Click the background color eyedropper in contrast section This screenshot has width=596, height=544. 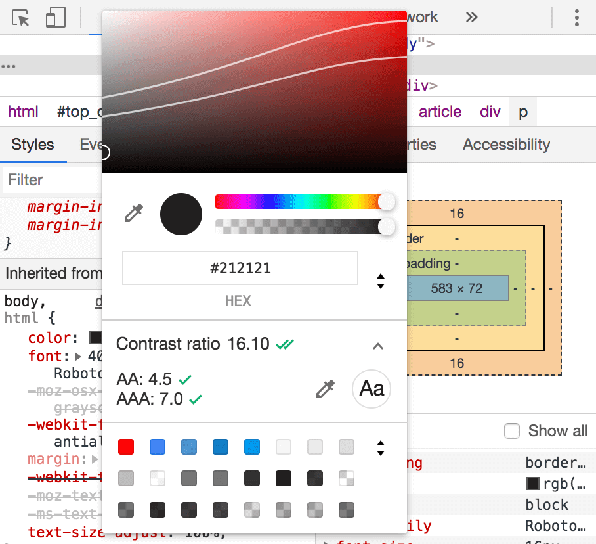click(325, 389)
